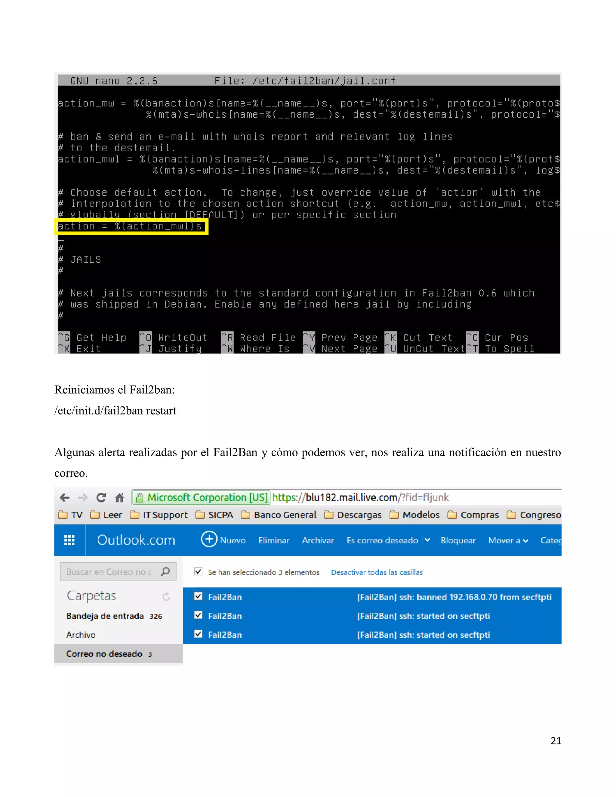Screen dimensions: 616x797
Task: Click the Archivar toolbar command
Action: pos(318,540)
